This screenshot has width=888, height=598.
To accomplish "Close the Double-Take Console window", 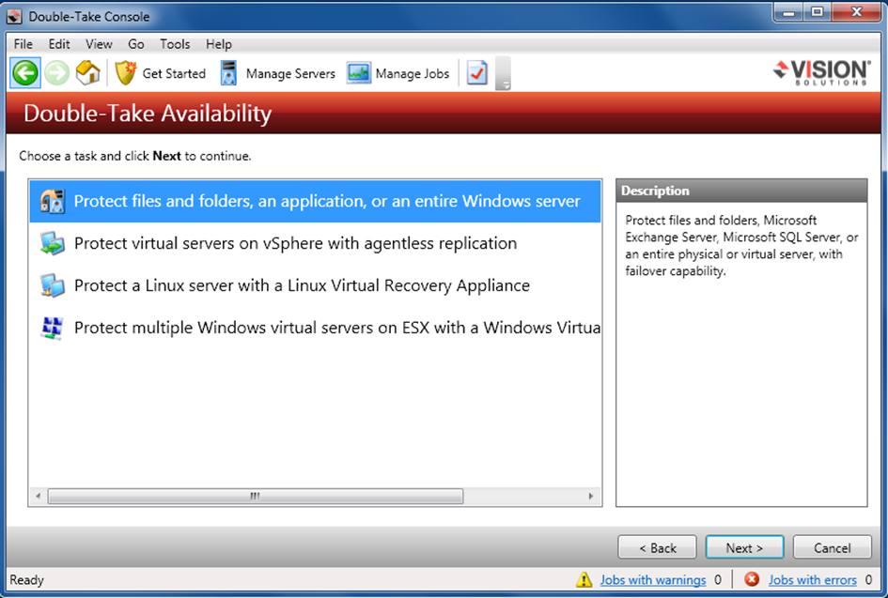I will [x=857, y=12].
